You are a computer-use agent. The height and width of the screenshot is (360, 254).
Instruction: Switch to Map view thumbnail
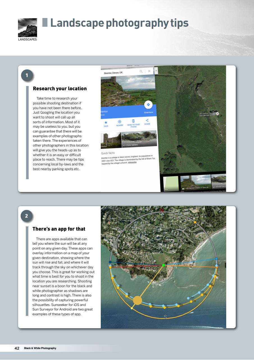(171, 183)
